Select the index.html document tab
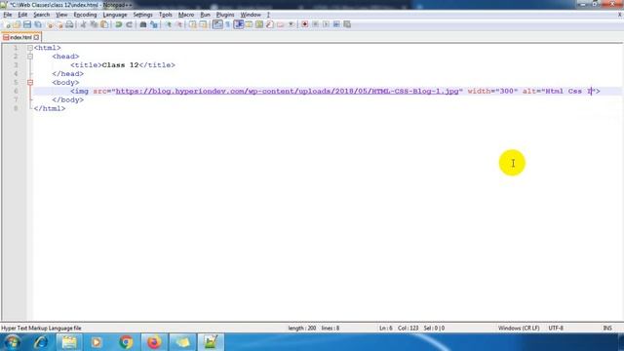Image resolution: width=624 pixels, height=351 pixels. pos(20,37)
